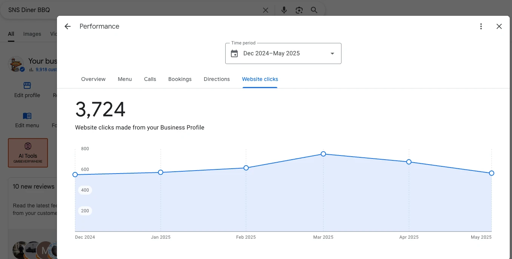
Task: Switch to the Menu tab
Action: coord(125,79)
